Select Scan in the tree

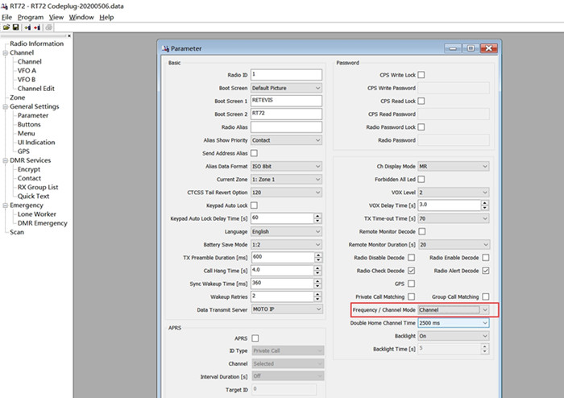click(17, 232)
